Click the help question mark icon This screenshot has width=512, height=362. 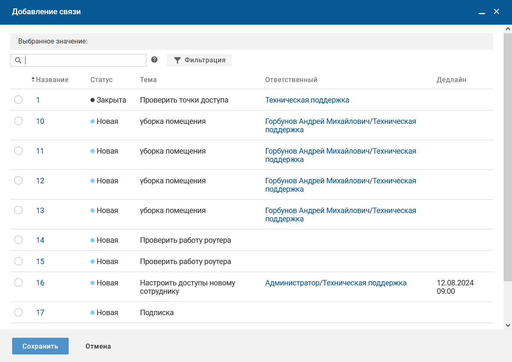click(154, 60)
